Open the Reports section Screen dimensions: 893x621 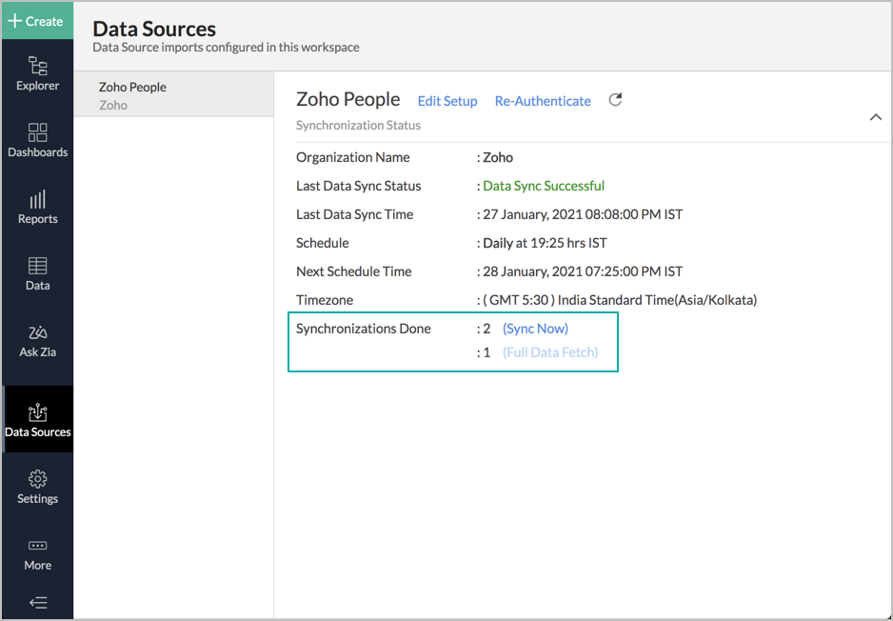click(37, 208)
